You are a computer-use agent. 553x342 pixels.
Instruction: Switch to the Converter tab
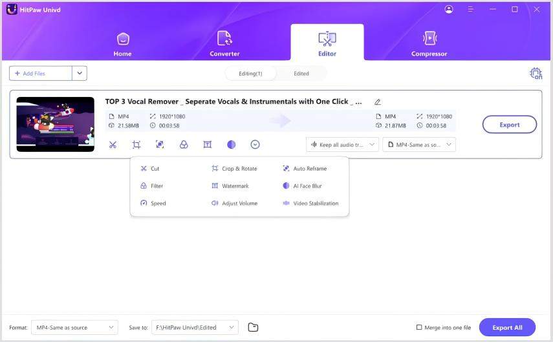(224, 44)
